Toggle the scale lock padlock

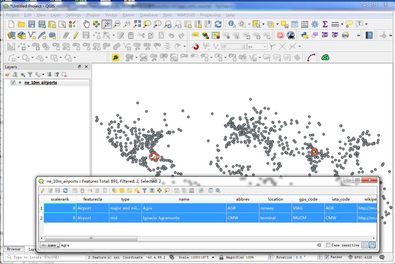pyautogui.click(x=221, y=257)
